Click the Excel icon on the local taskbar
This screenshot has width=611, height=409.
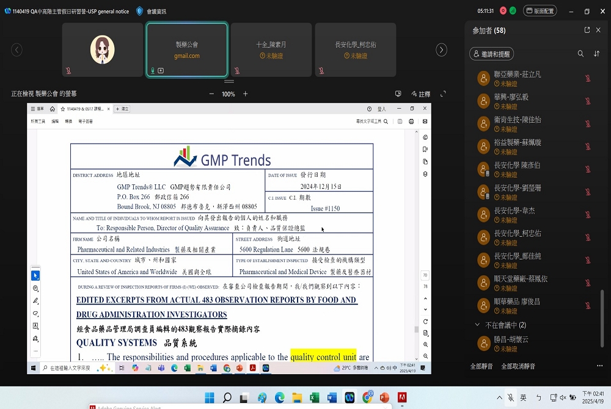click(x=314, y=397)
